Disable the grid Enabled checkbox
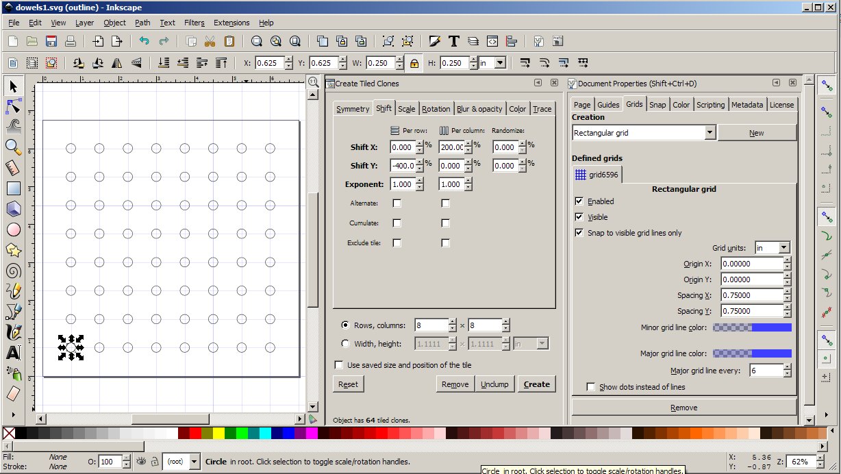The height and width of the screenshot is (474, 841). click(579, 201)
